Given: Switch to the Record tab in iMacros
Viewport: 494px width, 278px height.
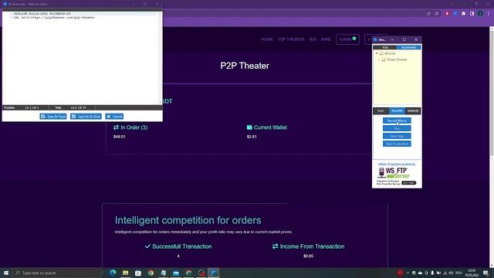Looking at the screenshot, I should tap(397, 111).
